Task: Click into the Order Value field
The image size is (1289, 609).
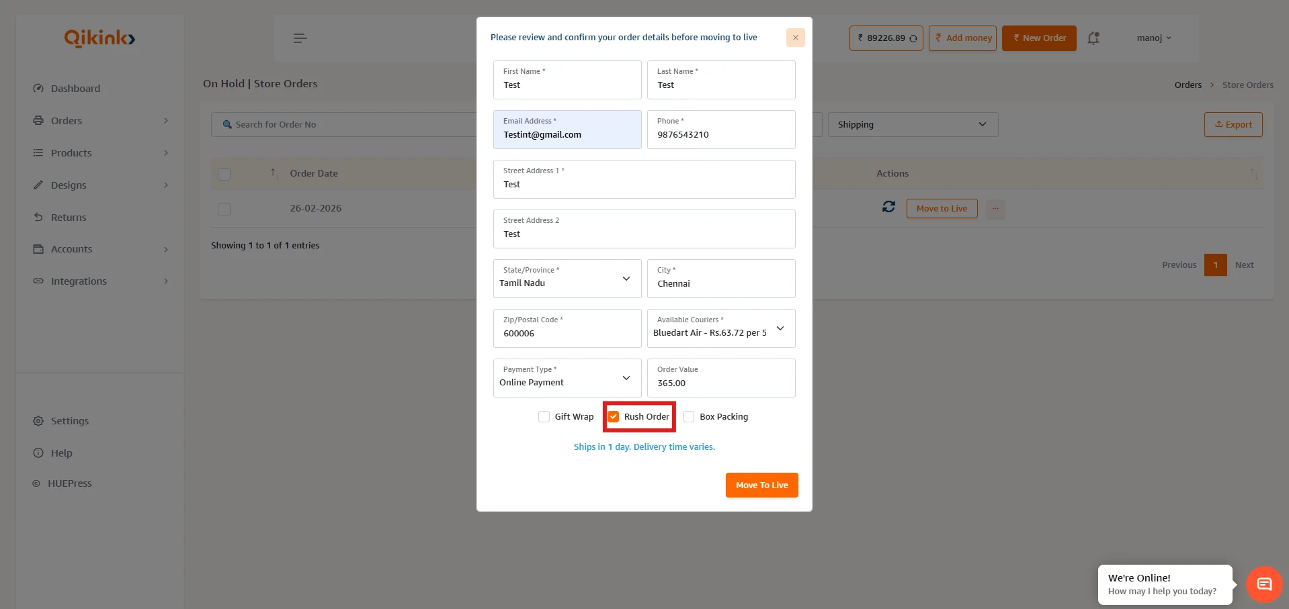Action: [721, 378]
